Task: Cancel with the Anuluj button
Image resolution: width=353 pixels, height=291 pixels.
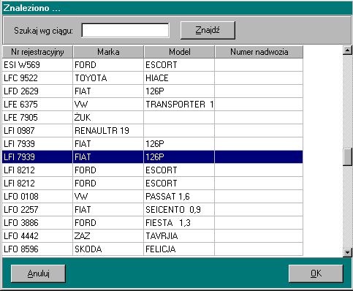Action: [38, 273]
